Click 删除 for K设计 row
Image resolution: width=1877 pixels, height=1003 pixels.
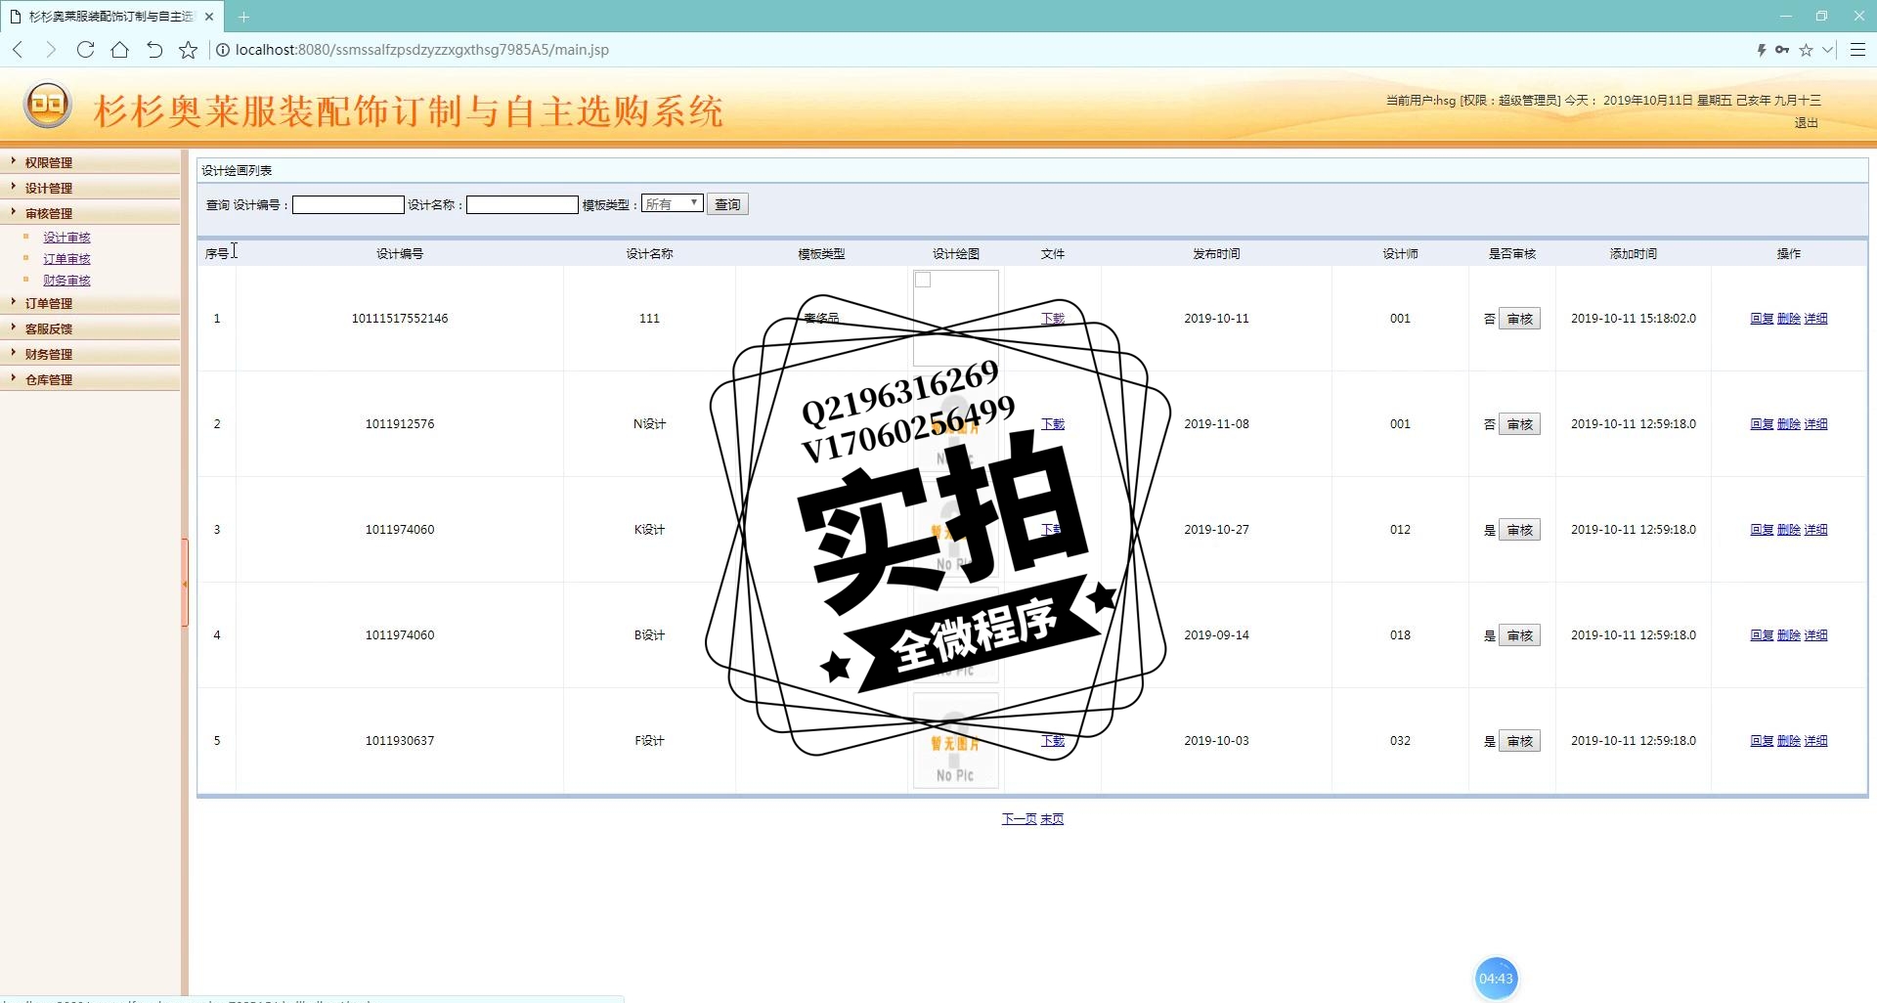1789,530
